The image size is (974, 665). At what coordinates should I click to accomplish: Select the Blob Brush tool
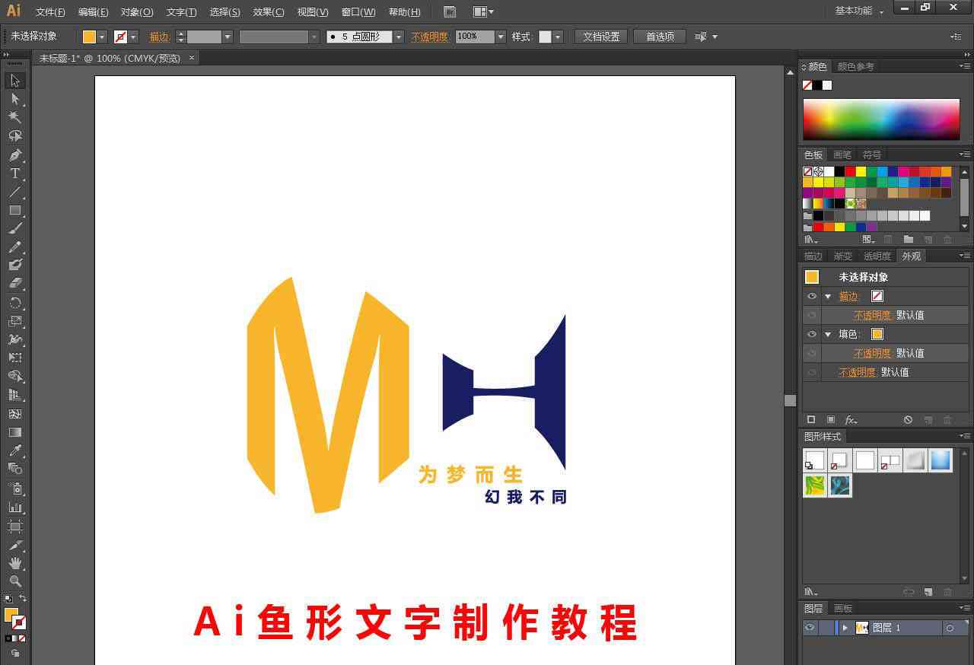pyautogui.click(x=14, y=265)
